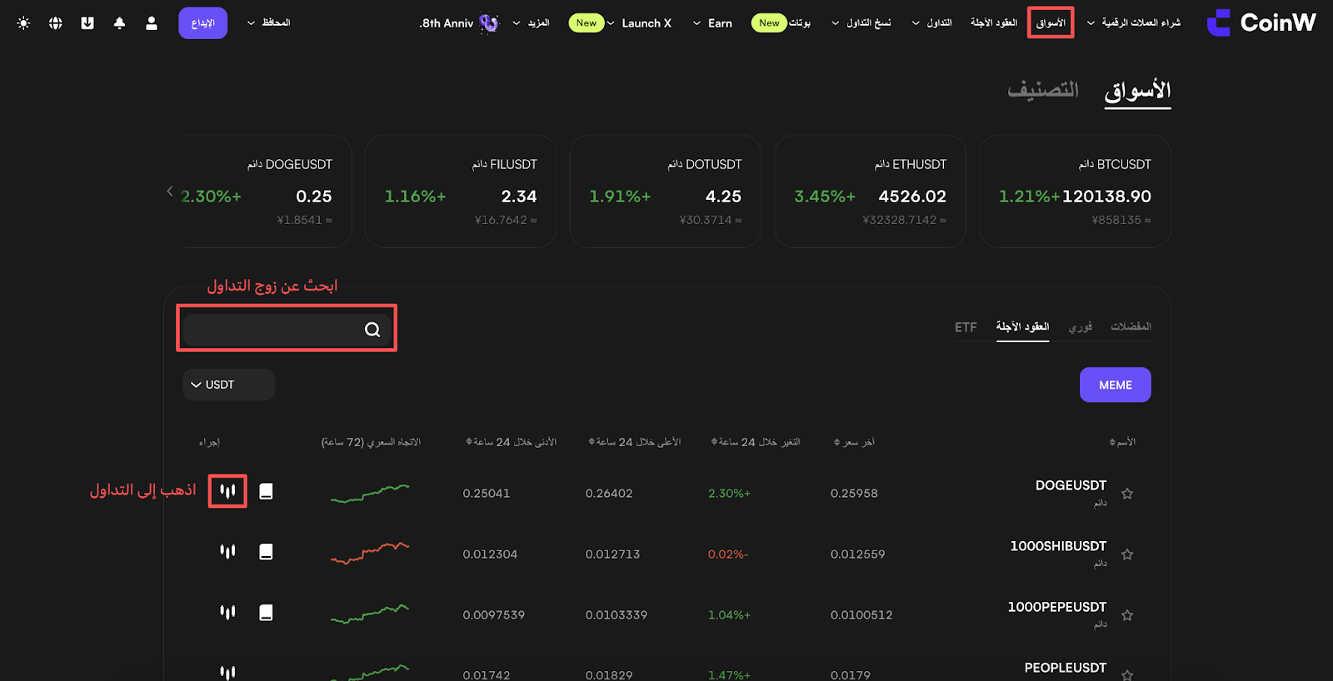The image size is (1333, 681).
Task: Open the details book icon for DOGEUSDT
Action: 266,491
